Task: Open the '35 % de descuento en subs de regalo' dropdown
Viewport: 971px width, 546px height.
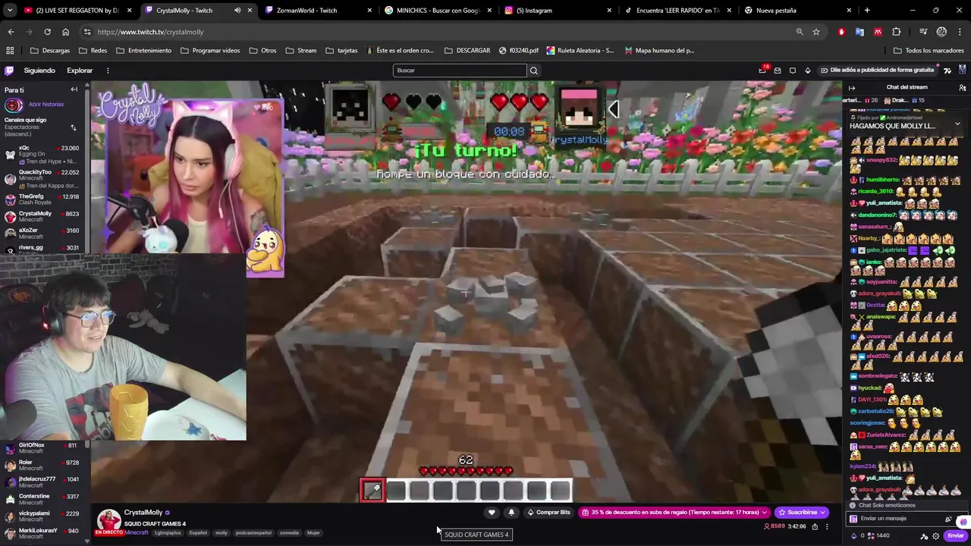Action: [675, 513]
